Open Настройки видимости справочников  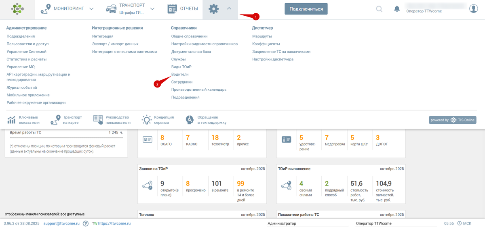(x=205, y=44)
